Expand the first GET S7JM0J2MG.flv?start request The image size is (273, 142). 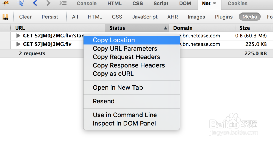pos(19,36)
